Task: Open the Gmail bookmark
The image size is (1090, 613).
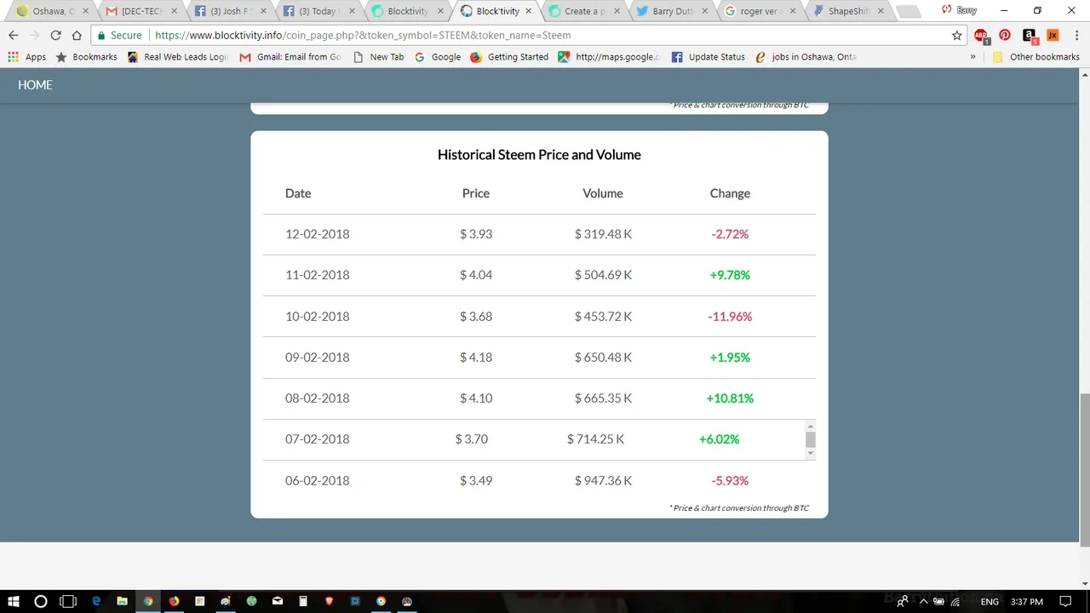Action: pyautogui.click(x=290, y=57)
